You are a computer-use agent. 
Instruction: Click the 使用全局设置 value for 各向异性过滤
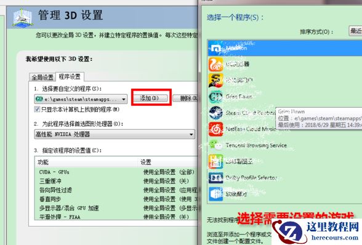(x=171, y=190)
